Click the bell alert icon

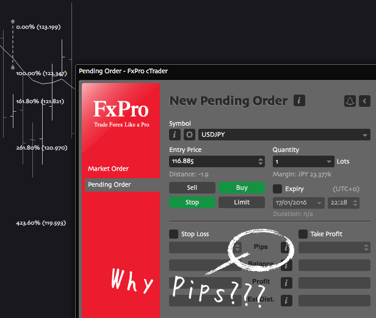coord(350,101)
